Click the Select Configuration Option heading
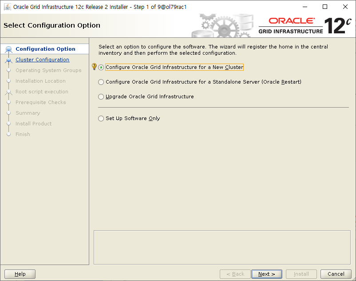Screen dimensions: 356x281 click(52, 25)
